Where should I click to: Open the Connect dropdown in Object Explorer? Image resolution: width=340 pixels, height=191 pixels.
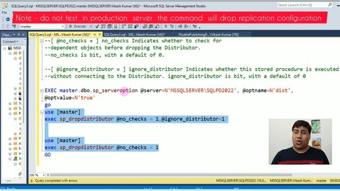11,41
